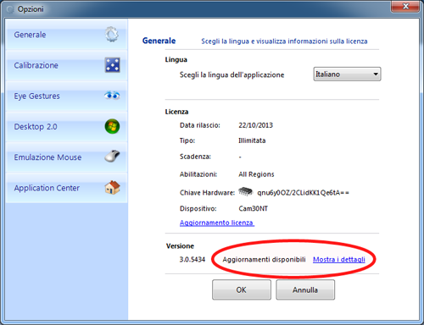Click the Mostra i dettagli link
Image resolution: width=424 pixels, height=325 pixels.
[339, 260]
